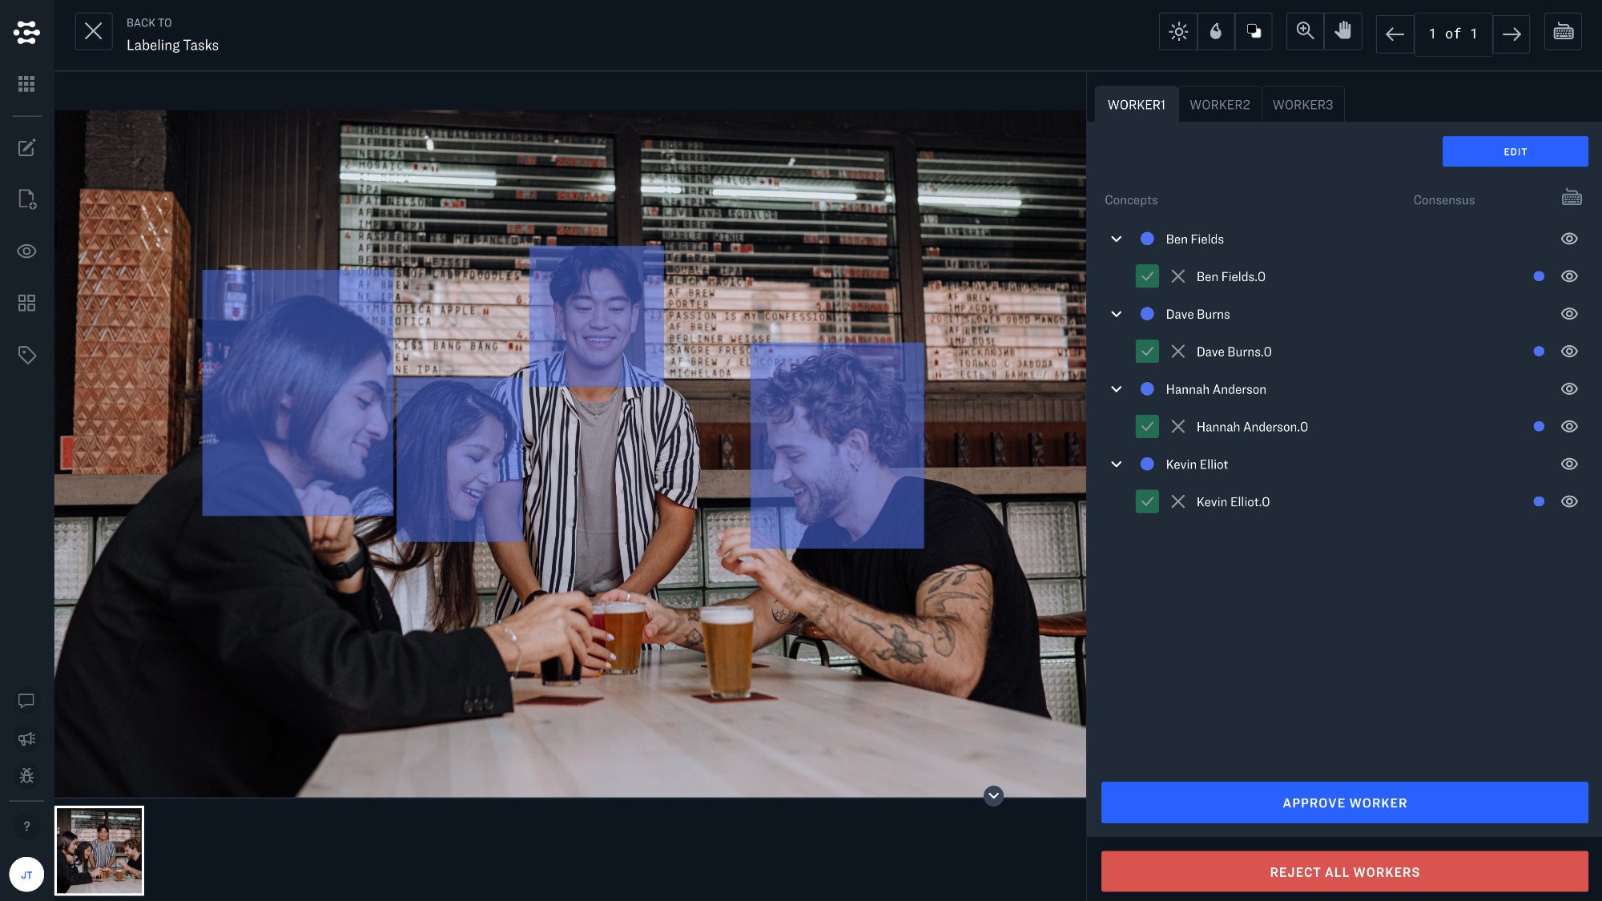Uncheck the Dave Burns.0 green checkbox
The height and width of the screenshot is (901, 1602).
[1147, 352]
